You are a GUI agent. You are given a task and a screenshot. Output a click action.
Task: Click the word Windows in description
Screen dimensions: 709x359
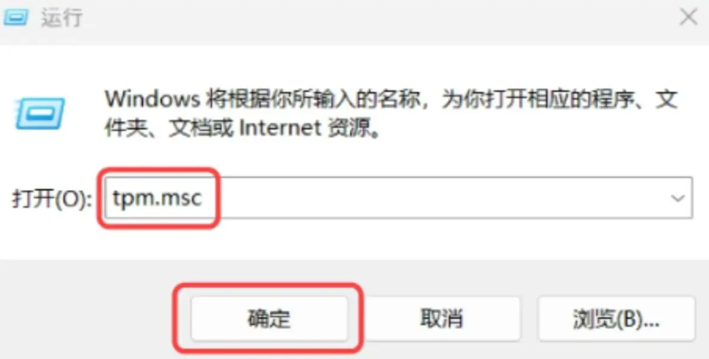coord(152,99)
